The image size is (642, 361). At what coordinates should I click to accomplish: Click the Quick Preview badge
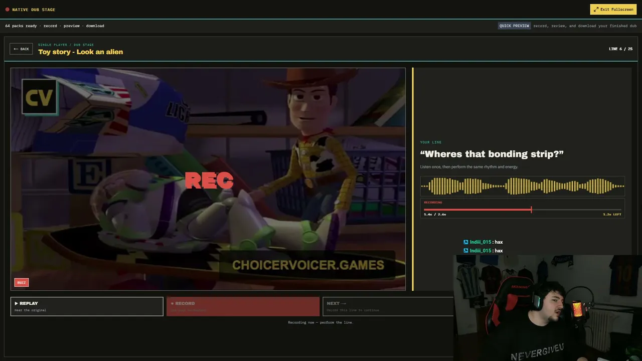514,26
